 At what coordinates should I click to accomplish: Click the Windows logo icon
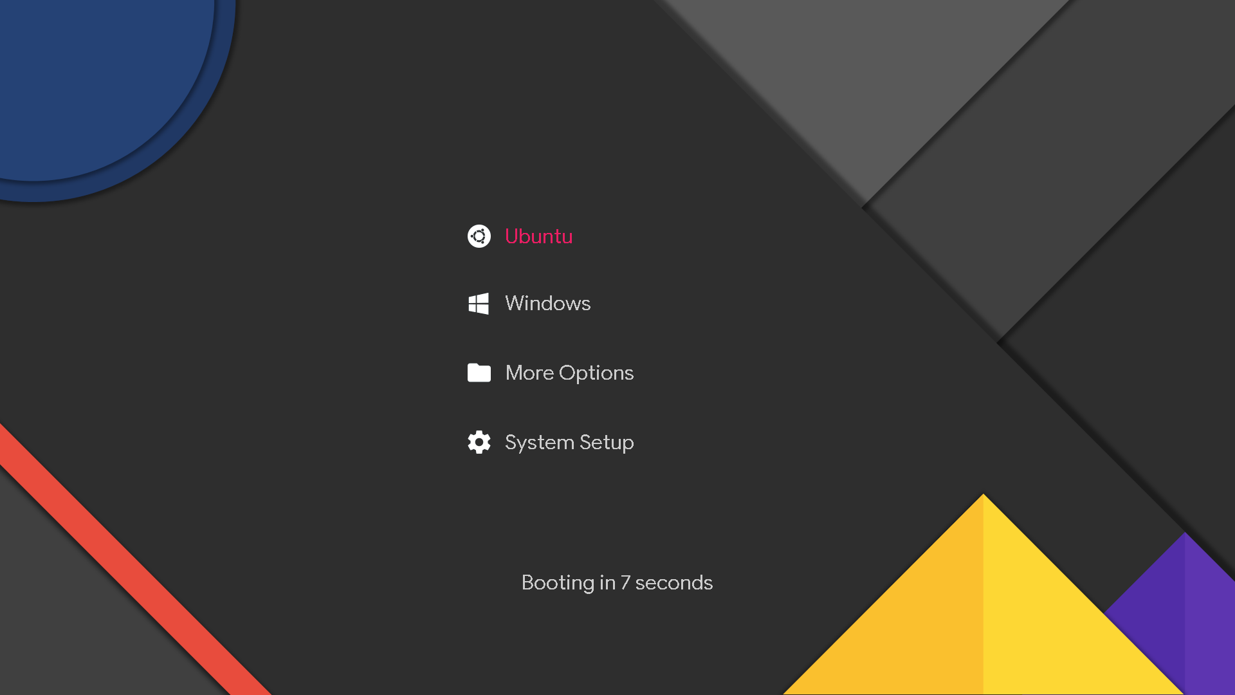click(x=479, y=304)
